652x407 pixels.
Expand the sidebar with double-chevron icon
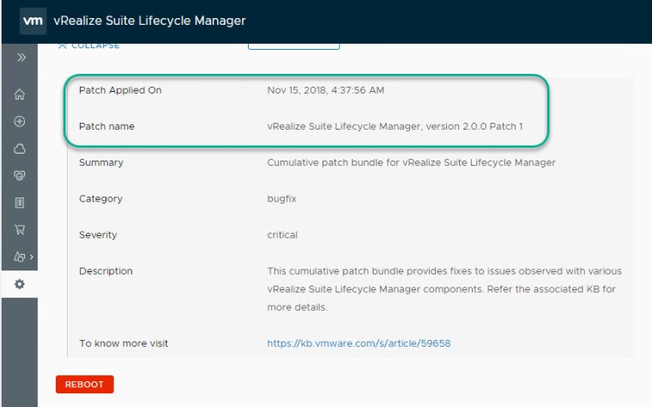tap(21, 58)
